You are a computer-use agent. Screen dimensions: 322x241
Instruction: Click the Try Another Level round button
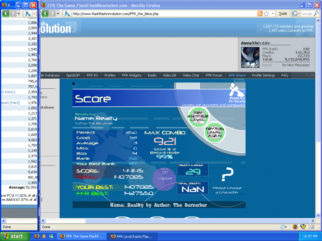pos(198,116)
